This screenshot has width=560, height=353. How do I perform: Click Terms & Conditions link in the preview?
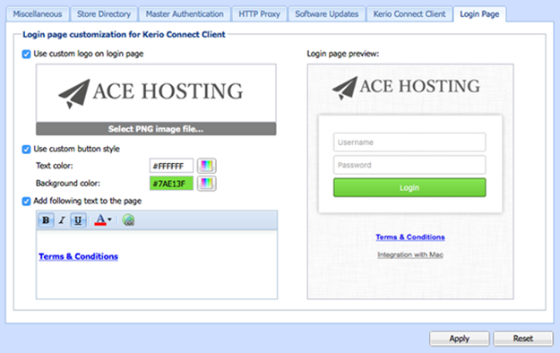tap(410, 237)
